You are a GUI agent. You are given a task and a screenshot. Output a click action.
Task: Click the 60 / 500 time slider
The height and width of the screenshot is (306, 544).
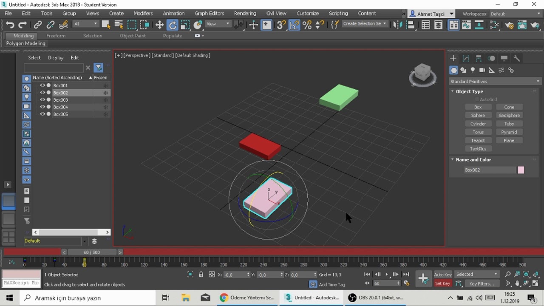click(92, 252)
